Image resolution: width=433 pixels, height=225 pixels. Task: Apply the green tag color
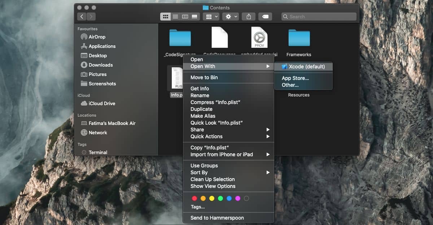[220, 198]
